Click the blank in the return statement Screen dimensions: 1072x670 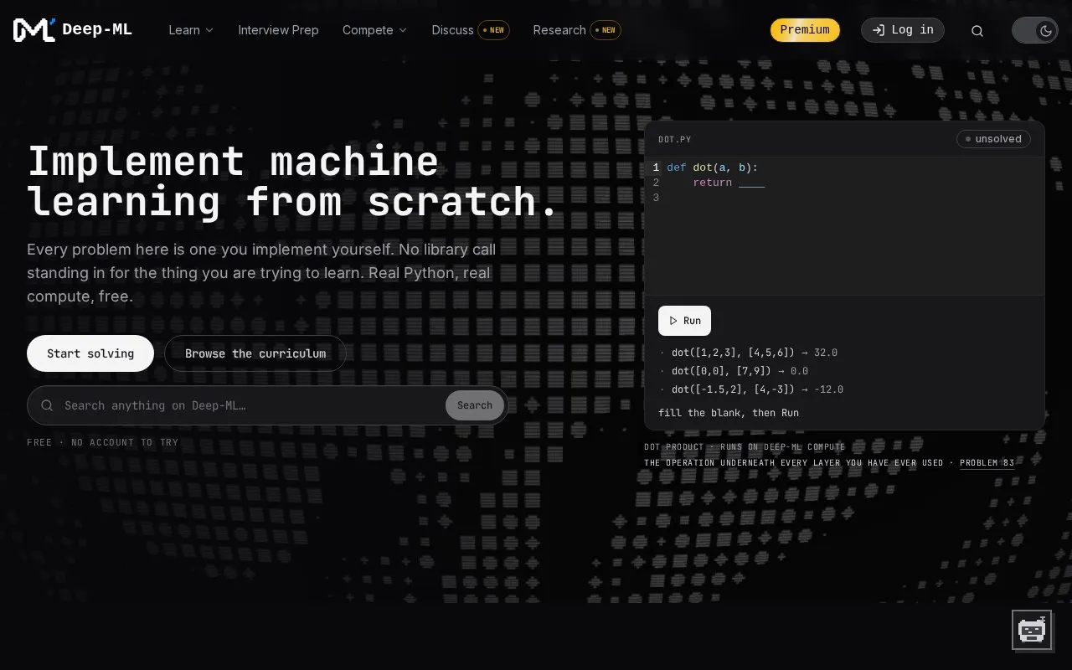click(x=751, y=183)
